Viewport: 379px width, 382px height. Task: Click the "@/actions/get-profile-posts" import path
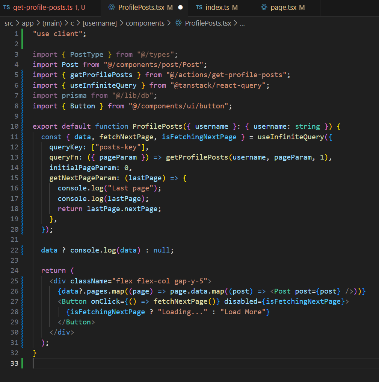tap(226, 75)
